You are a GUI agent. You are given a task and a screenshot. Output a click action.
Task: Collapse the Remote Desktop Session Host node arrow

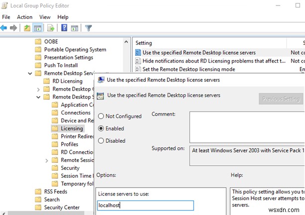pyautogui.click(x=38, y=97)
